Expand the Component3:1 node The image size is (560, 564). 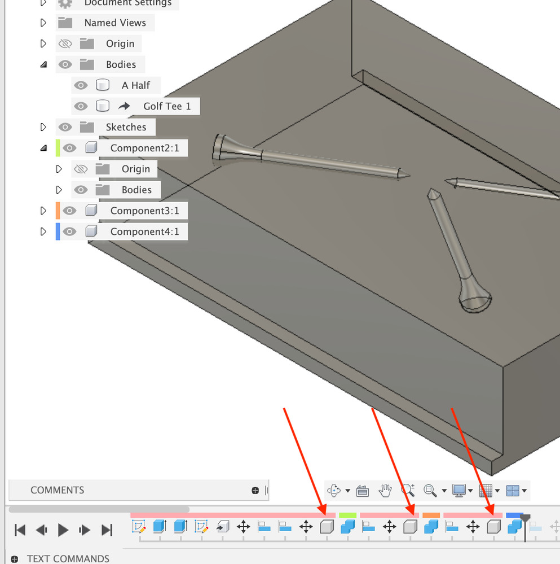(x=43, y=211)
